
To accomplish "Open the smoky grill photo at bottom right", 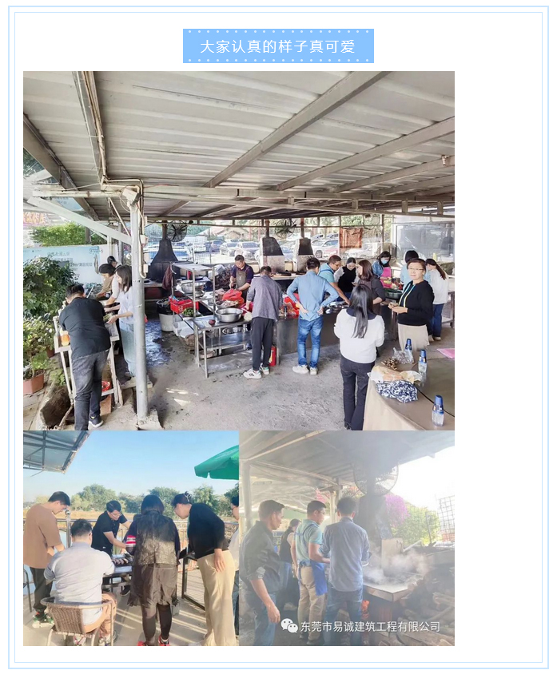I will coord(347,538).
